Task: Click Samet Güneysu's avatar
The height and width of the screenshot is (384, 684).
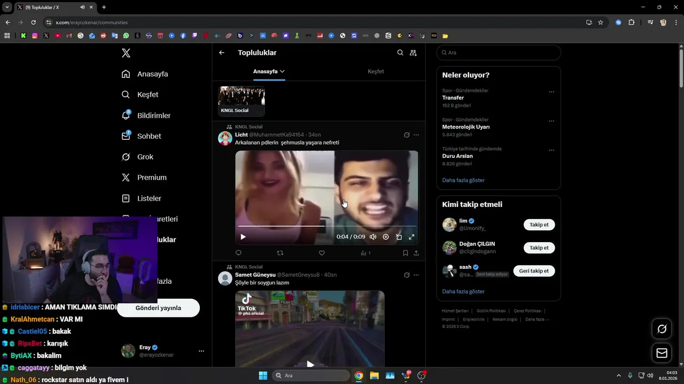Action: pos(225,278)
